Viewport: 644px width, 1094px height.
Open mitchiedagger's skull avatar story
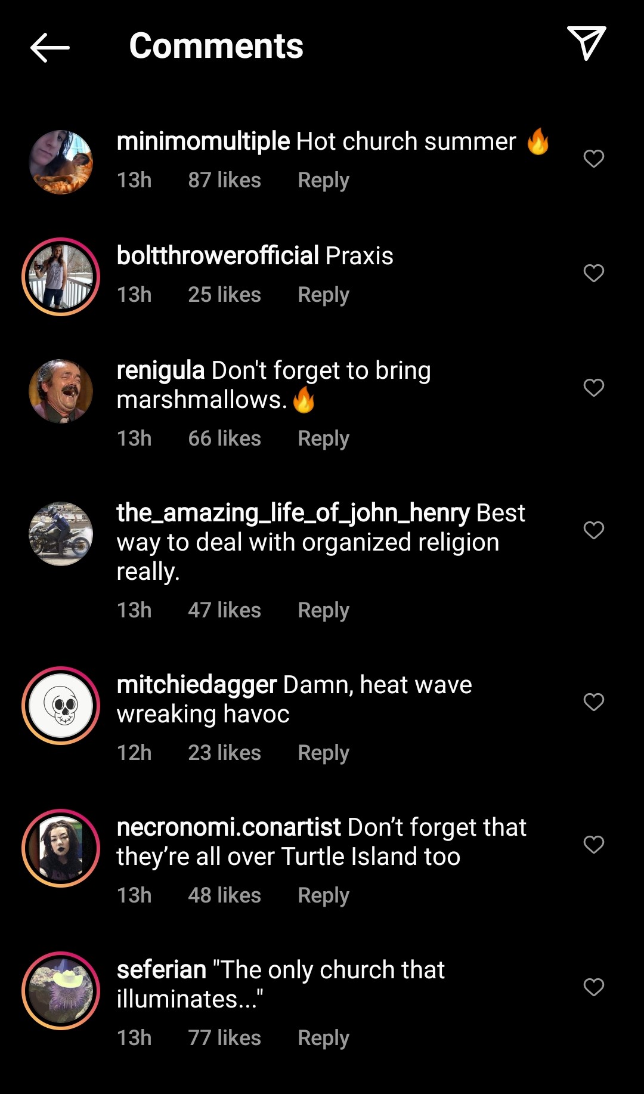(61, 706)
